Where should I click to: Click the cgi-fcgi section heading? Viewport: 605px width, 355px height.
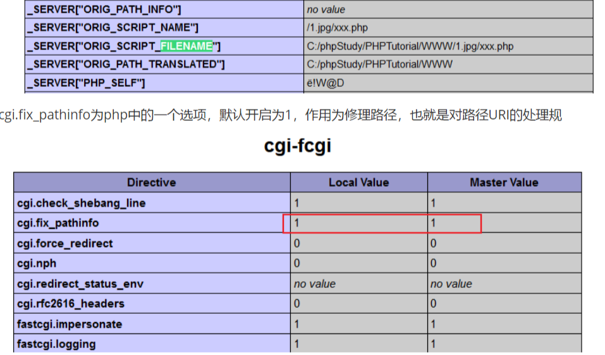pos(297,146)
